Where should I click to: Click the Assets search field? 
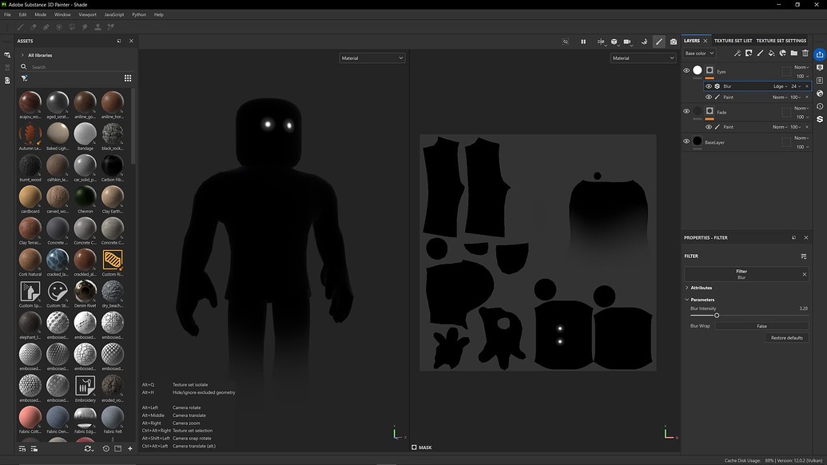(x=77, y=67)
